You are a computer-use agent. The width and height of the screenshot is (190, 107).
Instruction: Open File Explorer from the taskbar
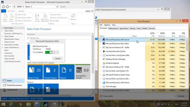[28, 104]
